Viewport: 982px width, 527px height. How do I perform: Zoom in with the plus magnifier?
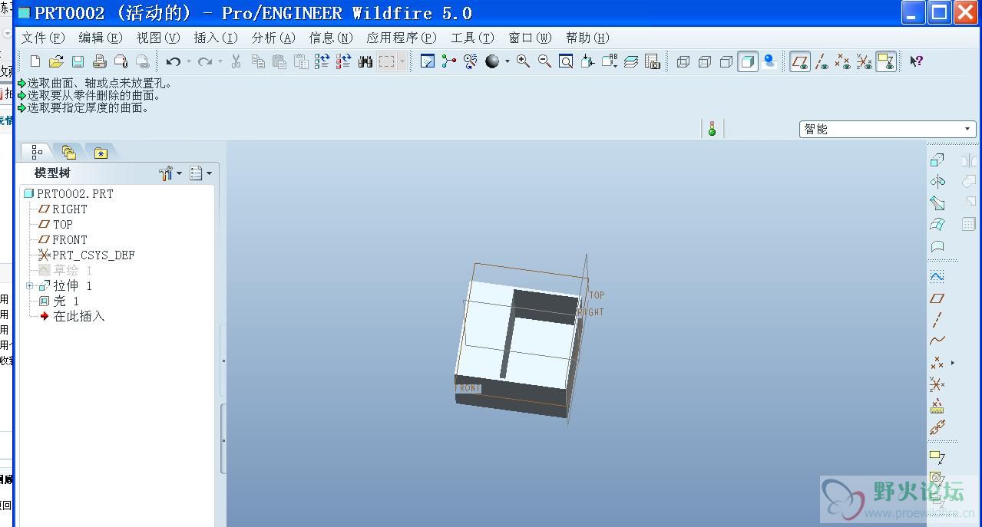523,61
